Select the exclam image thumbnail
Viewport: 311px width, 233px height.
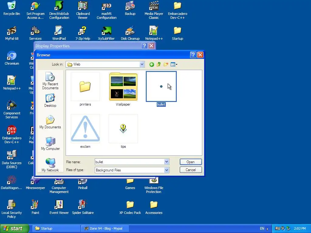(x=85, y=131)
